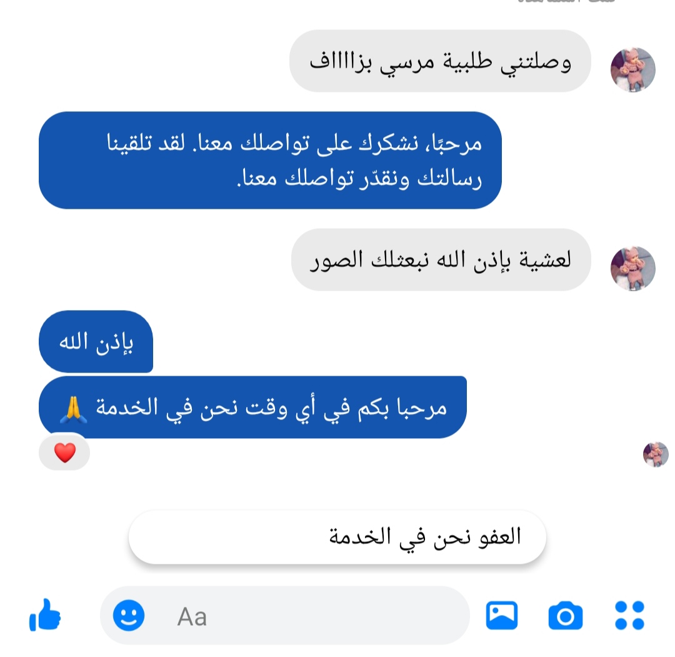
Task: Open the four-dot more options menu
Action: point(629,615)
